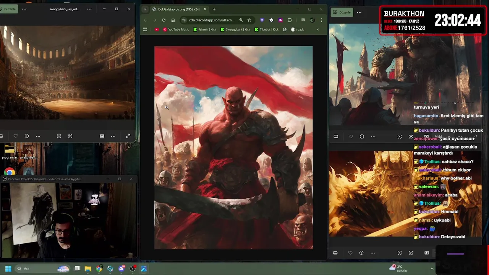
Task: Reload the Discord image page
Action: (164, 20)
